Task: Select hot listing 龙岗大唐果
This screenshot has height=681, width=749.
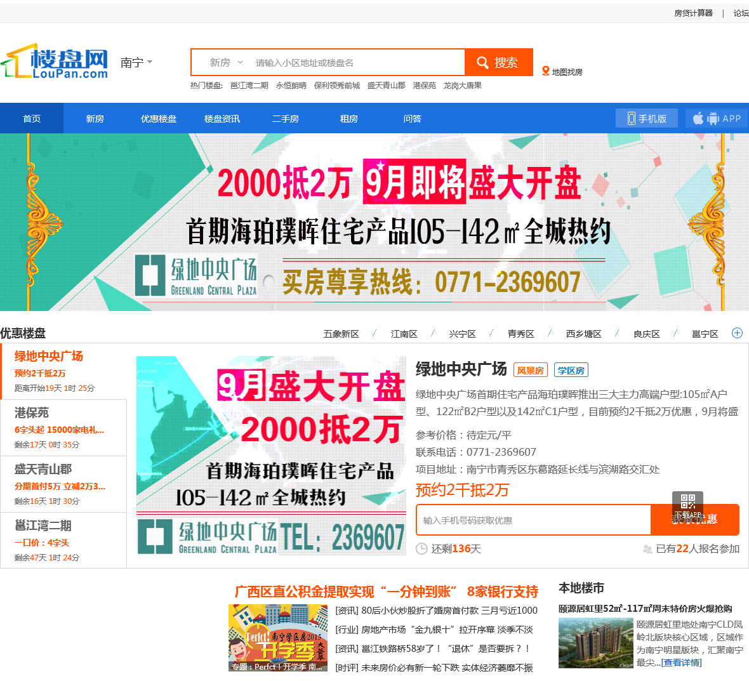Action: pyautogui.click(x=462, y=86)
